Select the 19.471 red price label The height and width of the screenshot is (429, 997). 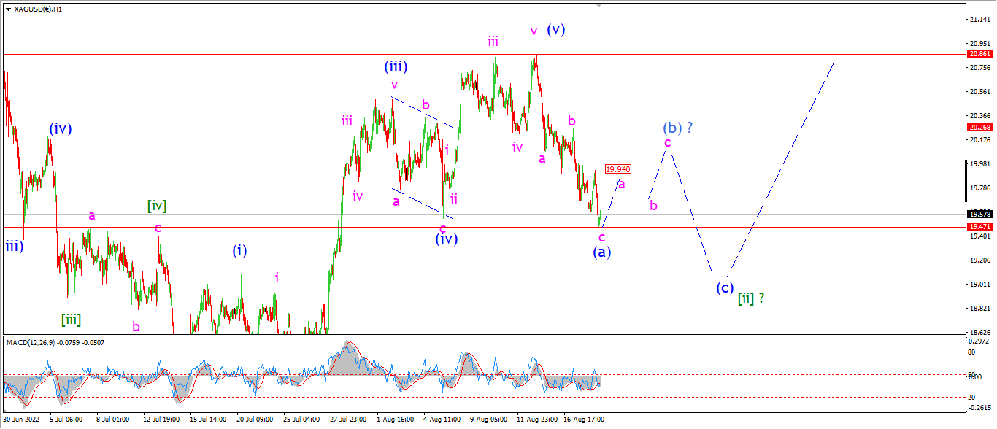979,227
